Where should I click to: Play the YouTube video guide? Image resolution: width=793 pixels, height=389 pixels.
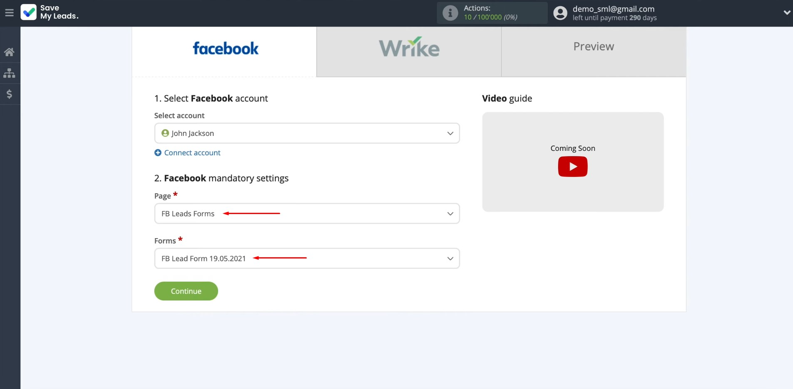click(x=572, y=167)
